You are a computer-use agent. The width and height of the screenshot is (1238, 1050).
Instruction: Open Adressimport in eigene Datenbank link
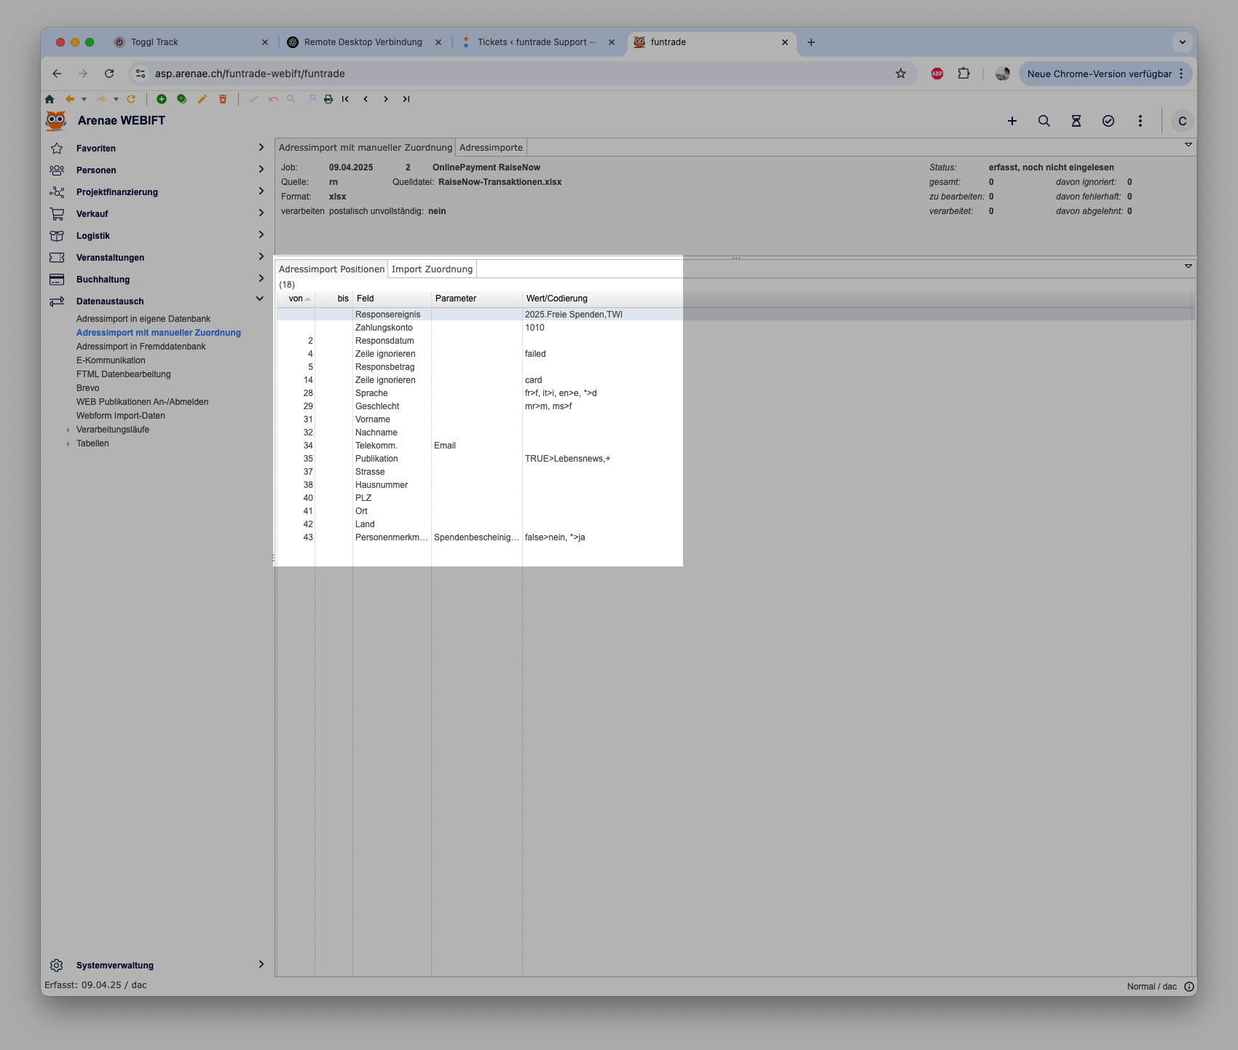point(143,319)
